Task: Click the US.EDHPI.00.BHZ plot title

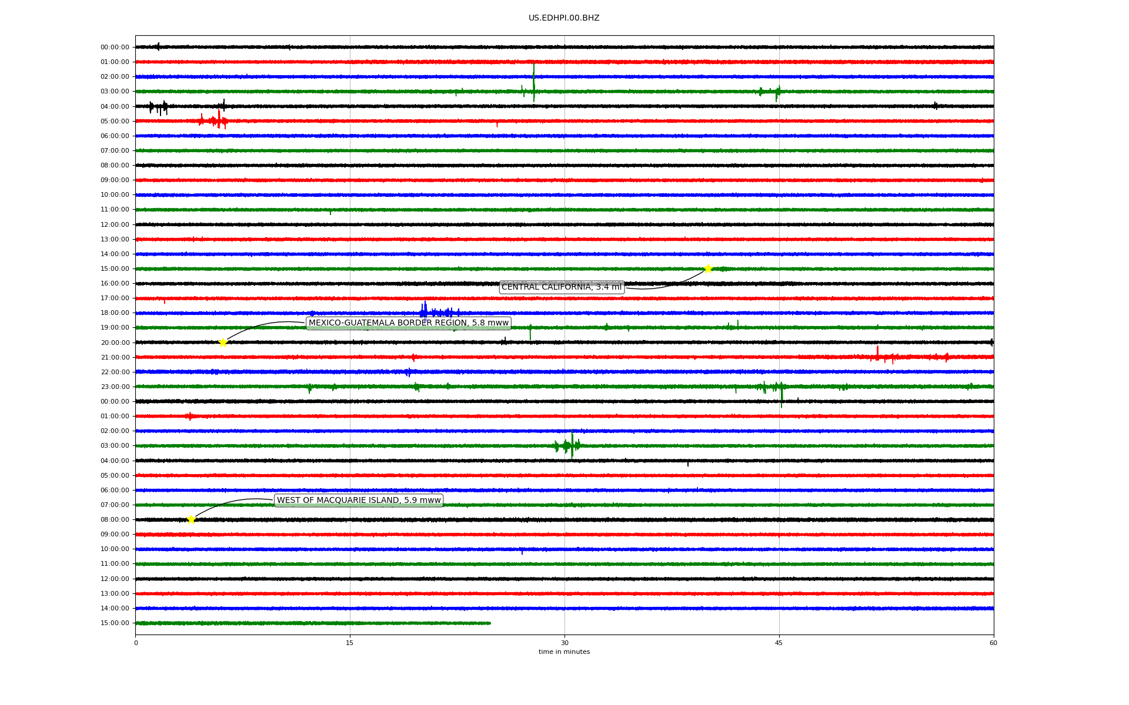Action: point(563,18)
